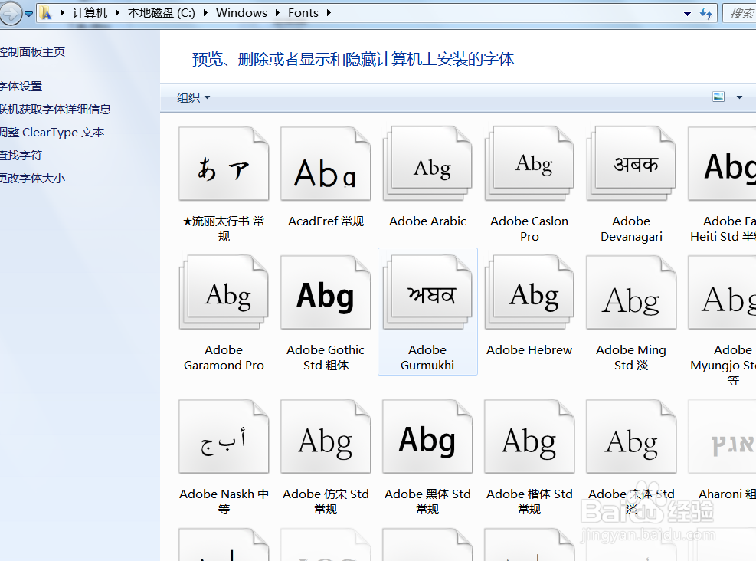Select the Aharoni font icon
This screenshot has width=756, height=561.
pyautogui.click(x=722, y=437)
